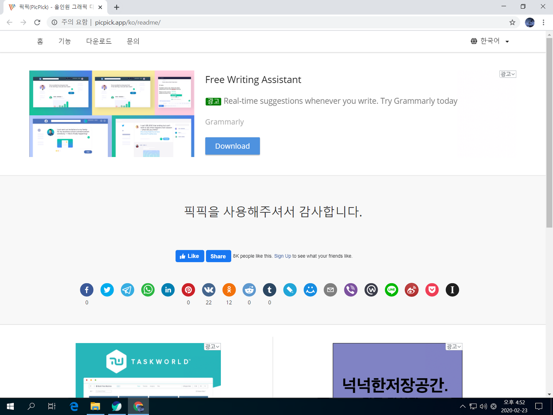Share via the Telegram paper plane icon
Screen dimensions: 553x415
point(127,290)
